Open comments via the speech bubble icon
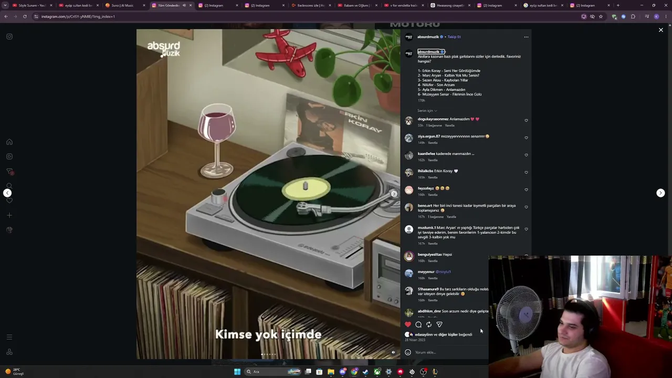The width and height of the screenshot is (672, 378). 418,324
